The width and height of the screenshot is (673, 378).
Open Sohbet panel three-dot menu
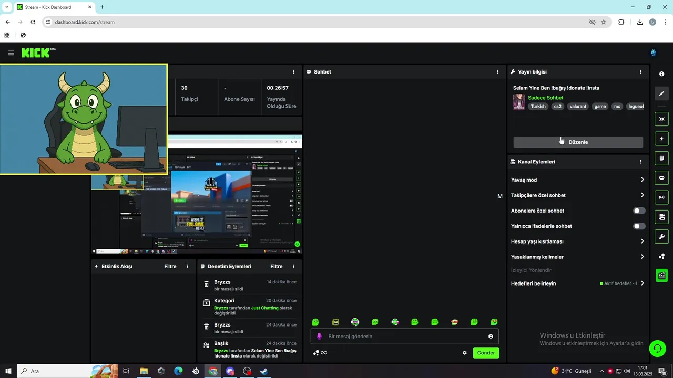[x=497, y=72]
